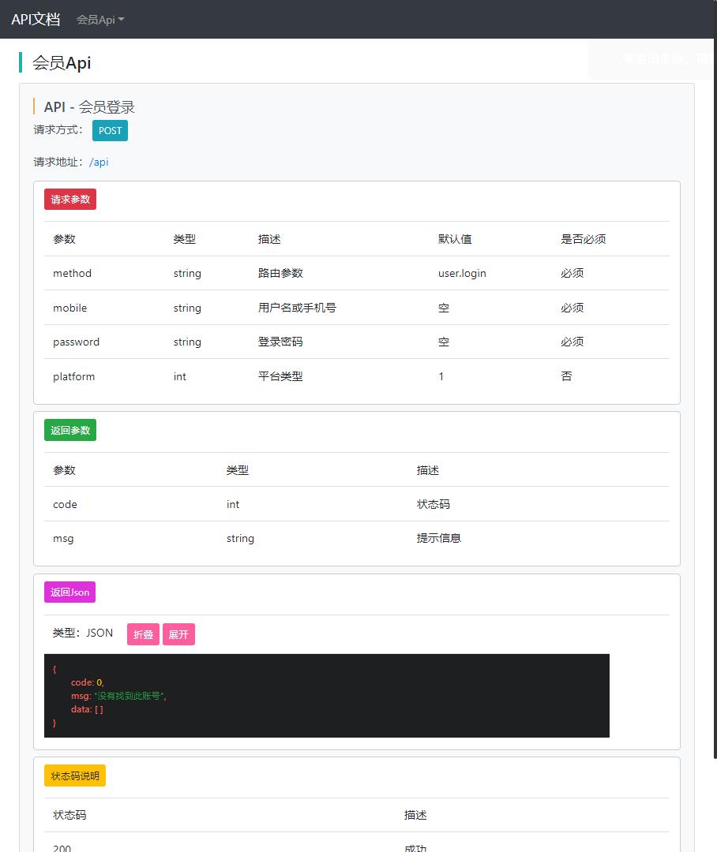
Task: Click the yellow 状态码说明 label
Action: coord(75,776)
